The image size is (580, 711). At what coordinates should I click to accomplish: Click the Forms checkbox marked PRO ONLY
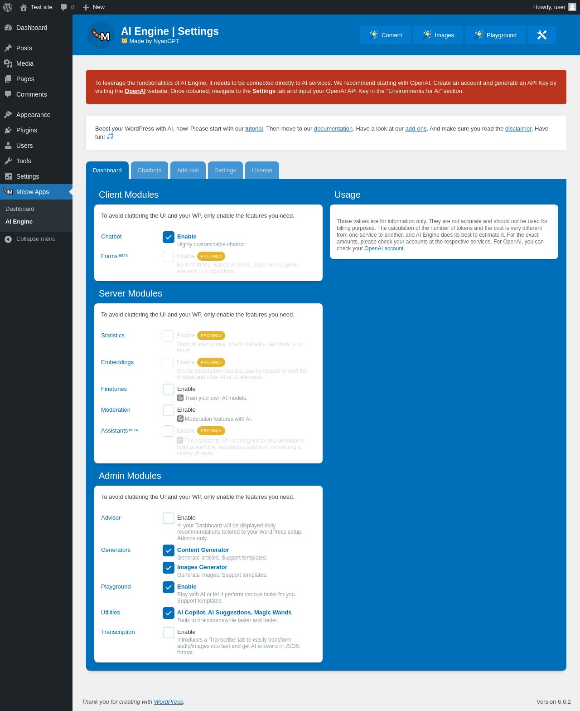coord(169,257)
